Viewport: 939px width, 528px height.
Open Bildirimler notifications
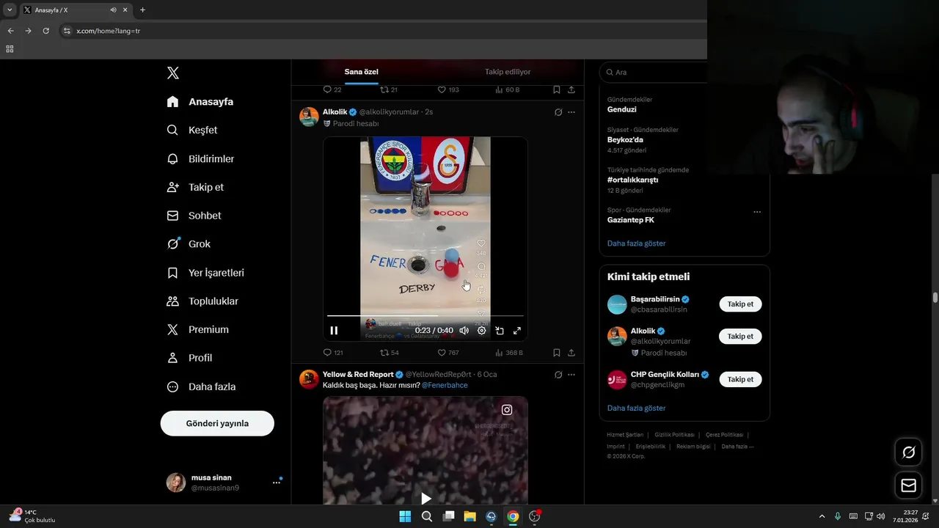[x=200, y=158]
